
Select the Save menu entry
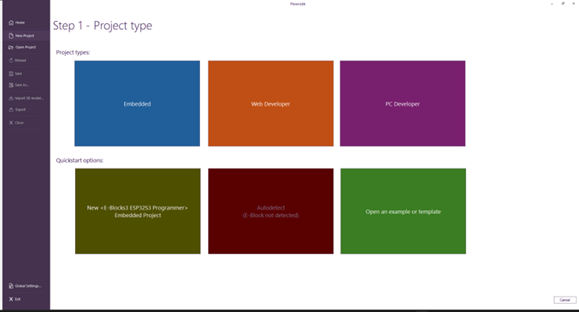tap(26, 73)
